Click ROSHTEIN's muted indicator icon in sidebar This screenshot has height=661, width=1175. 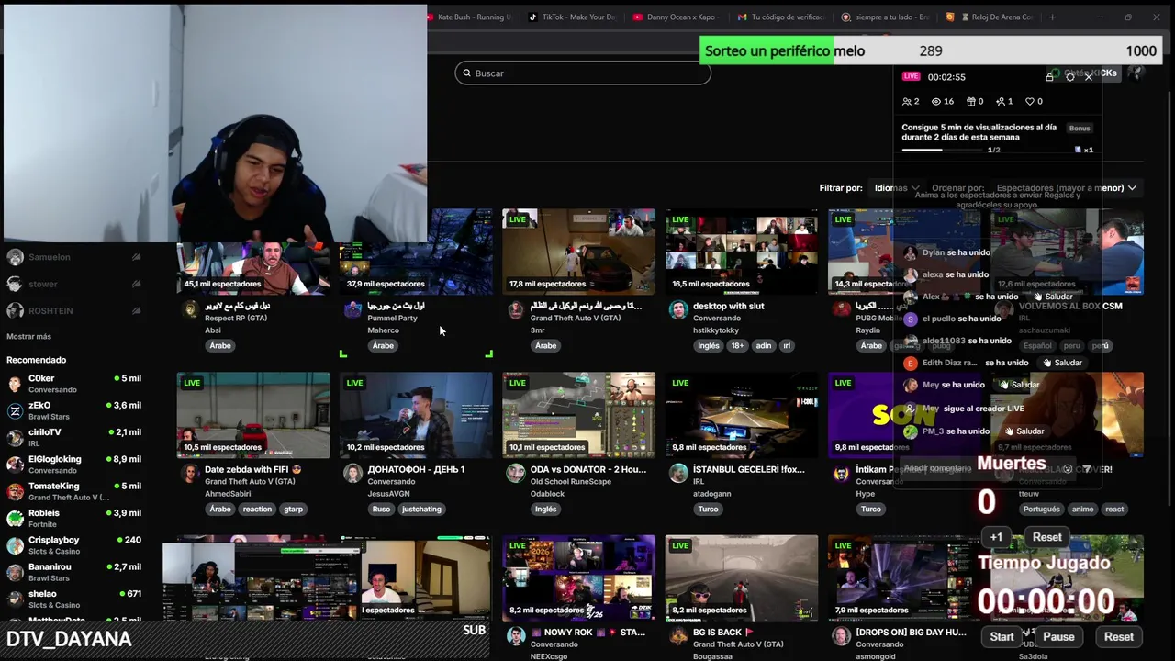[136, 310]
